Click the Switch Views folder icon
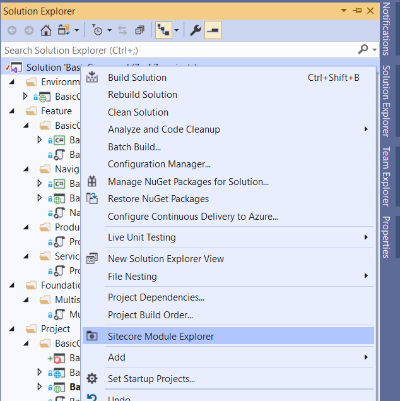This screenshot has width=400, height=401. [x=64, y=30]
